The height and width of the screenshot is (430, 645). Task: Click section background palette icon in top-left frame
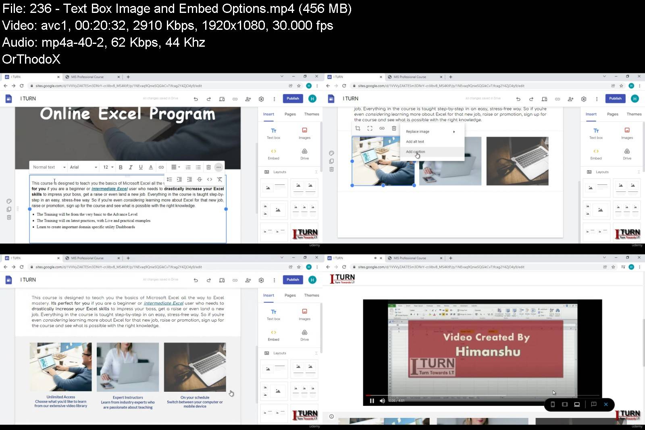click(9, 201)
